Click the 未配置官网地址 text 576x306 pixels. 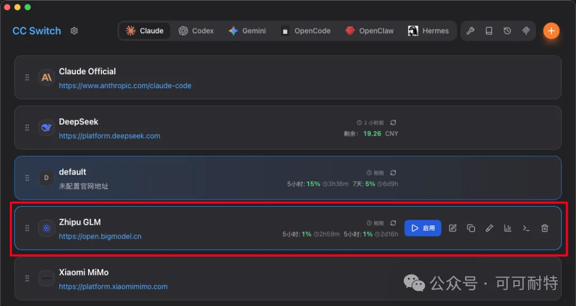(84, 186)
